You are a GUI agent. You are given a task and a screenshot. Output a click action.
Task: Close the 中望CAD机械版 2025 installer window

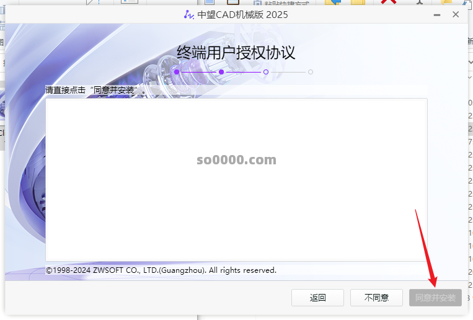456,14
